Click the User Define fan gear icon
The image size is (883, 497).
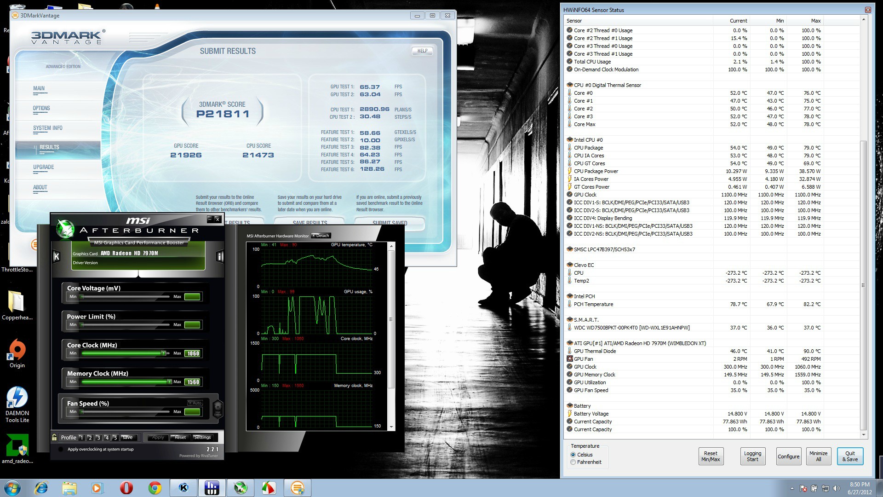tap(218, 408)
